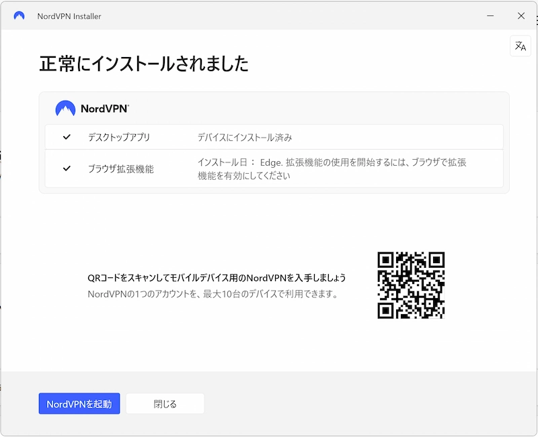Click the NordVPN wordmark in the card
The image size is (538, 437).
105,109
